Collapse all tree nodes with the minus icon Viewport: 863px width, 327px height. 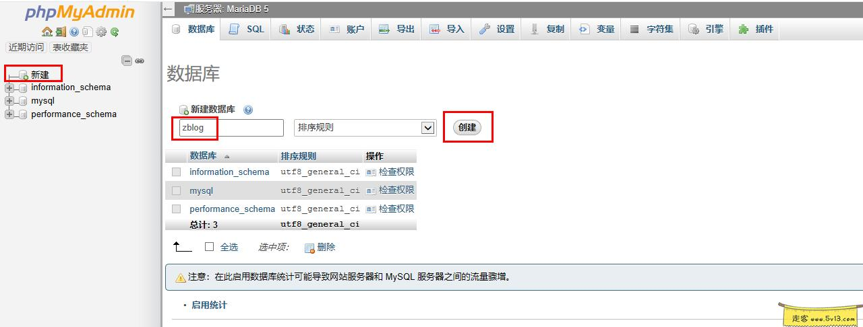127,61
